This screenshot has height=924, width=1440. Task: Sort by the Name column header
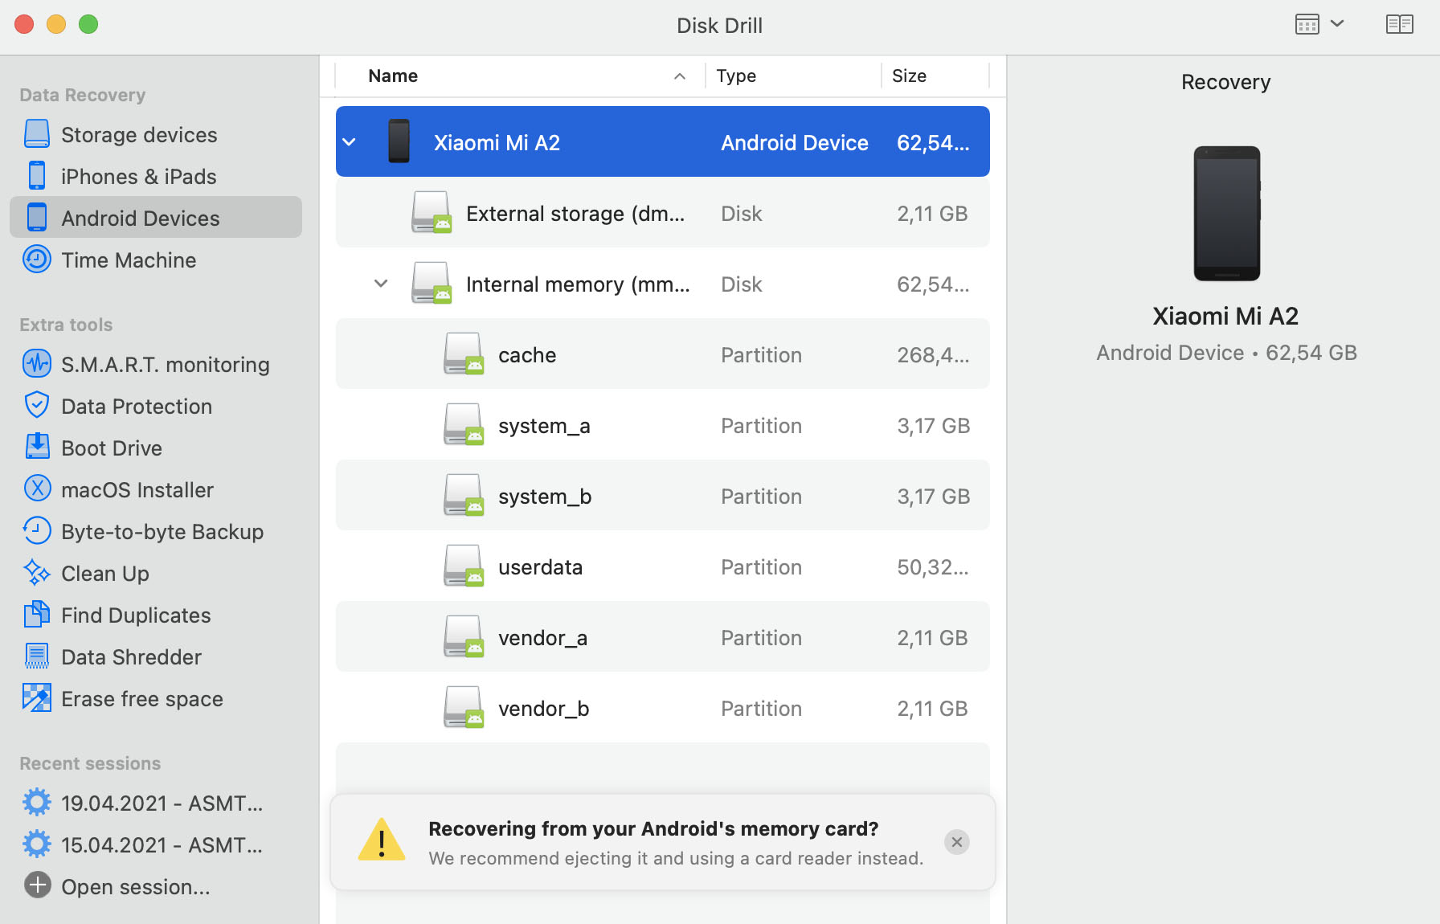pos(393,76)
